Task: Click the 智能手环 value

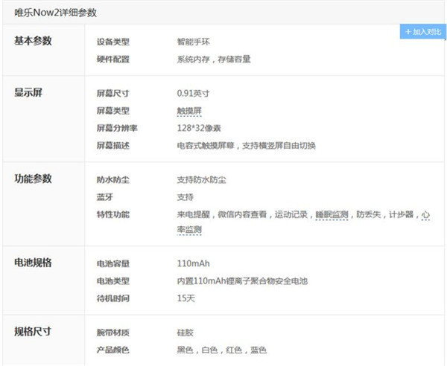Action: 193,42
